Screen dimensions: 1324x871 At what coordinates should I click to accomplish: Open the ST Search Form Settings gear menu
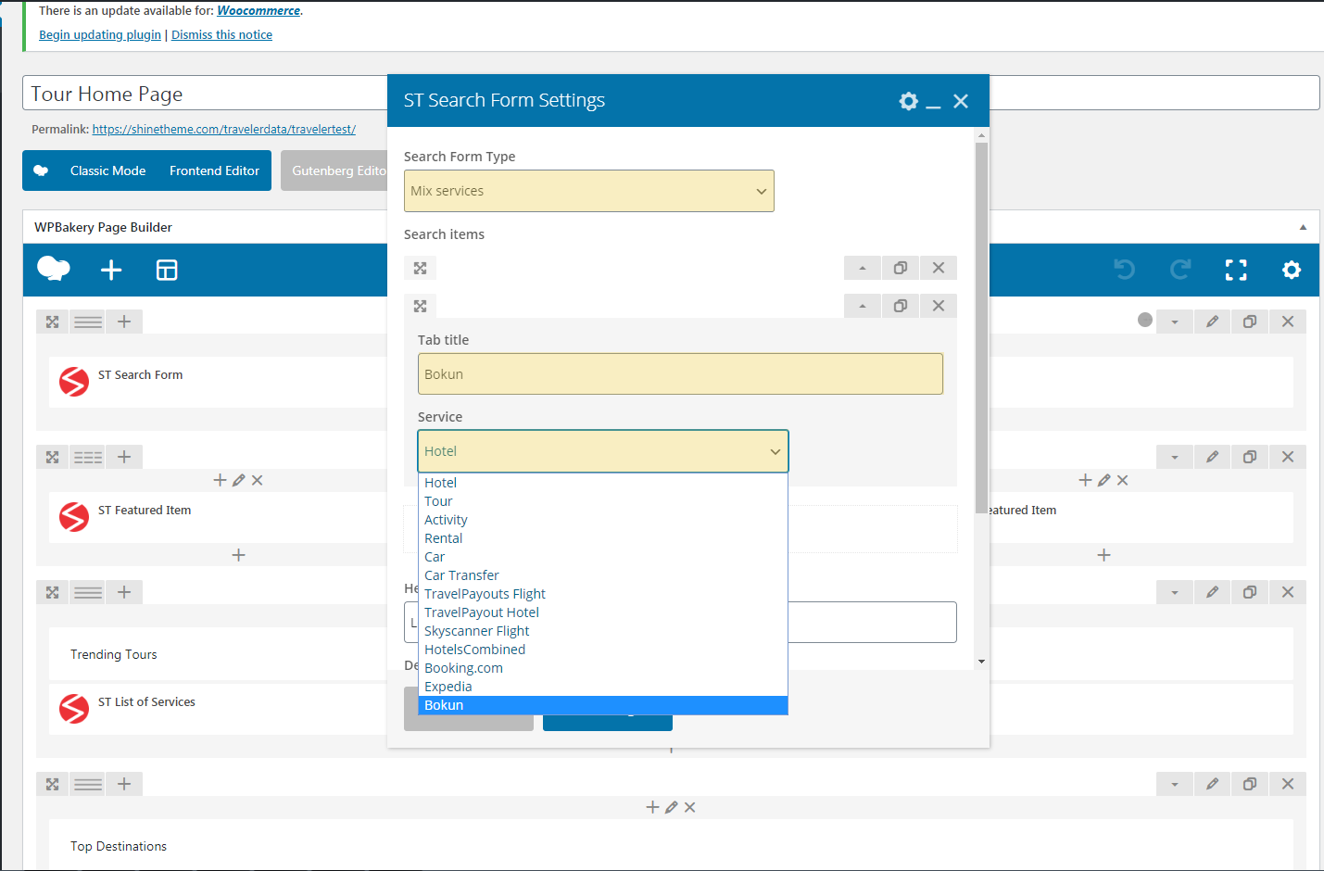pos(908,101)
